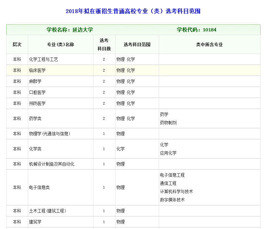Screen dimensions: 264x229
Task: Click subject count 1 in 机械设计制造及其自动化 row
Action: [x=104, y=164]
